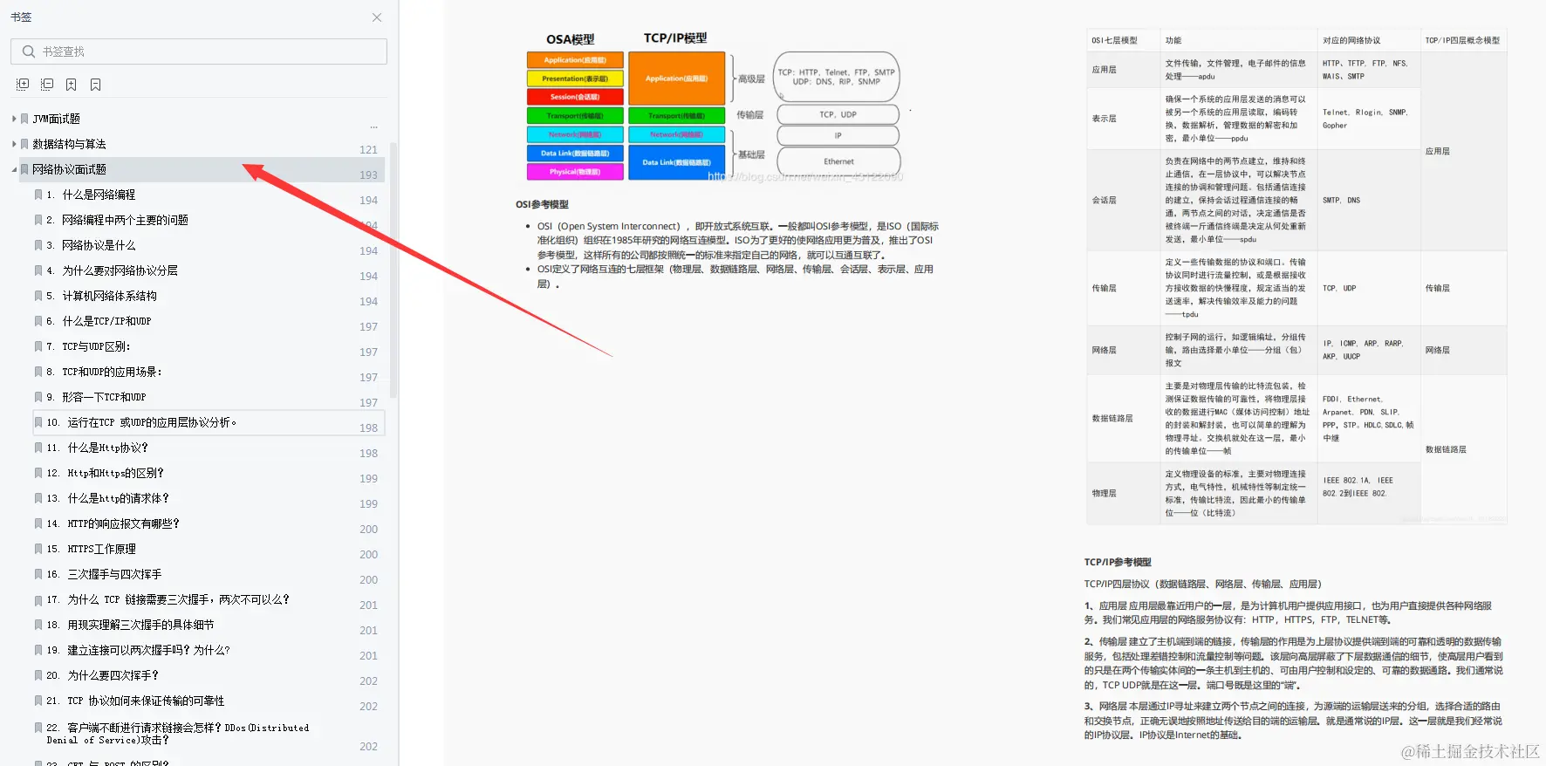Image resolution: width=1546 pixels, height=766 pixels.
Task: Select the 网络协议面试题 bookmark entry
Action: pos(70,169)
